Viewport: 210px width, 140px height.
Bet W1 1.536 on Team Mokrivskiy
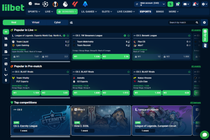[x=87, y=57]
